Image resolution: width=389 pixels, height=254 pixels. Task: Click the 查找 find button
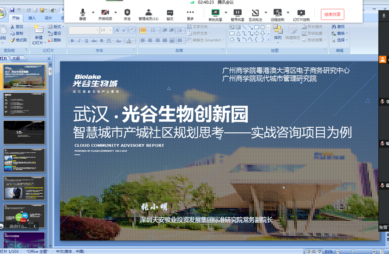tap(338, 27)
